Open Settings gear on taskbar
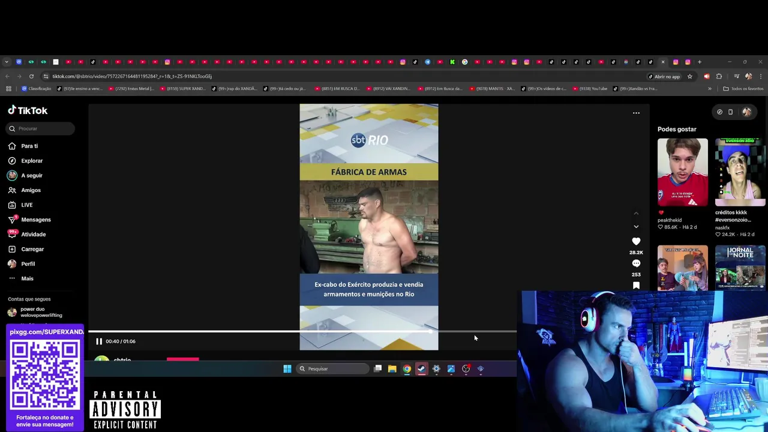 [436, 369]
